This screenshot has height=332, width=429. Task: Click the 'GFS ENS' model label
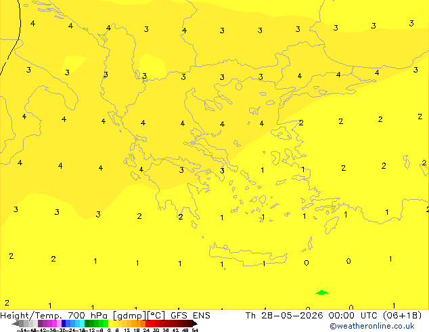click(x=190, y=316)
